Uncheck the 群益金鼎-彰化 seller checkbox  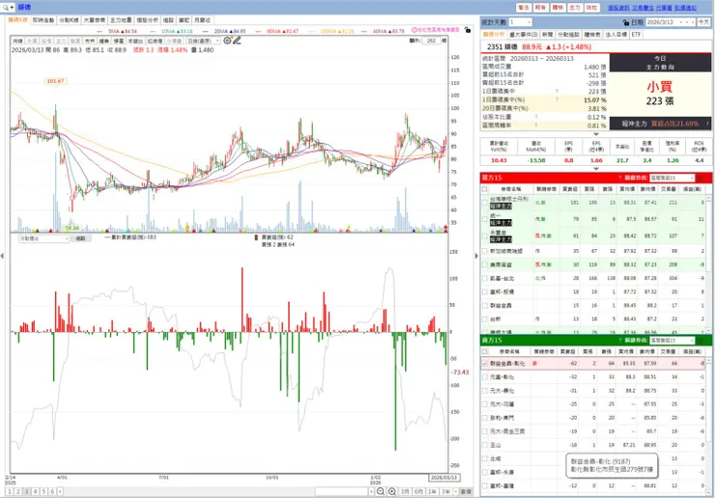tap(485, 364)
